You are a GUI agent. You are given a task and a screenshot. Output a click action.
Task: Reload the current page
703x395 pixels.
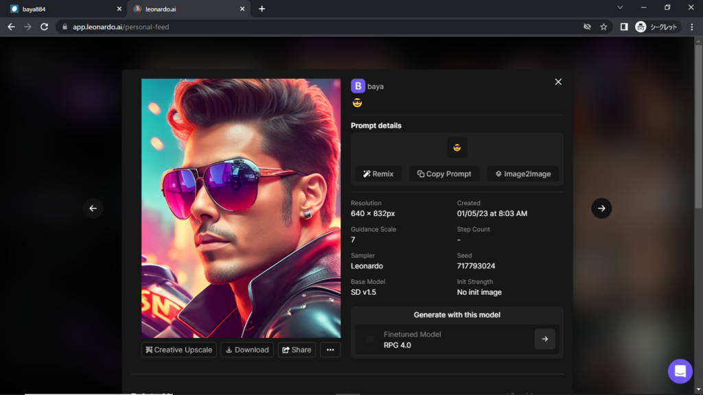45,27
